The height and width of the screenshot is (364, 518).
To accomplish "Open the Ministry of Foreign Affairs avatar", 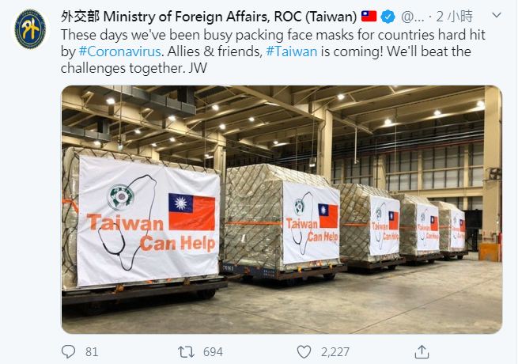I will coord(30,29).
